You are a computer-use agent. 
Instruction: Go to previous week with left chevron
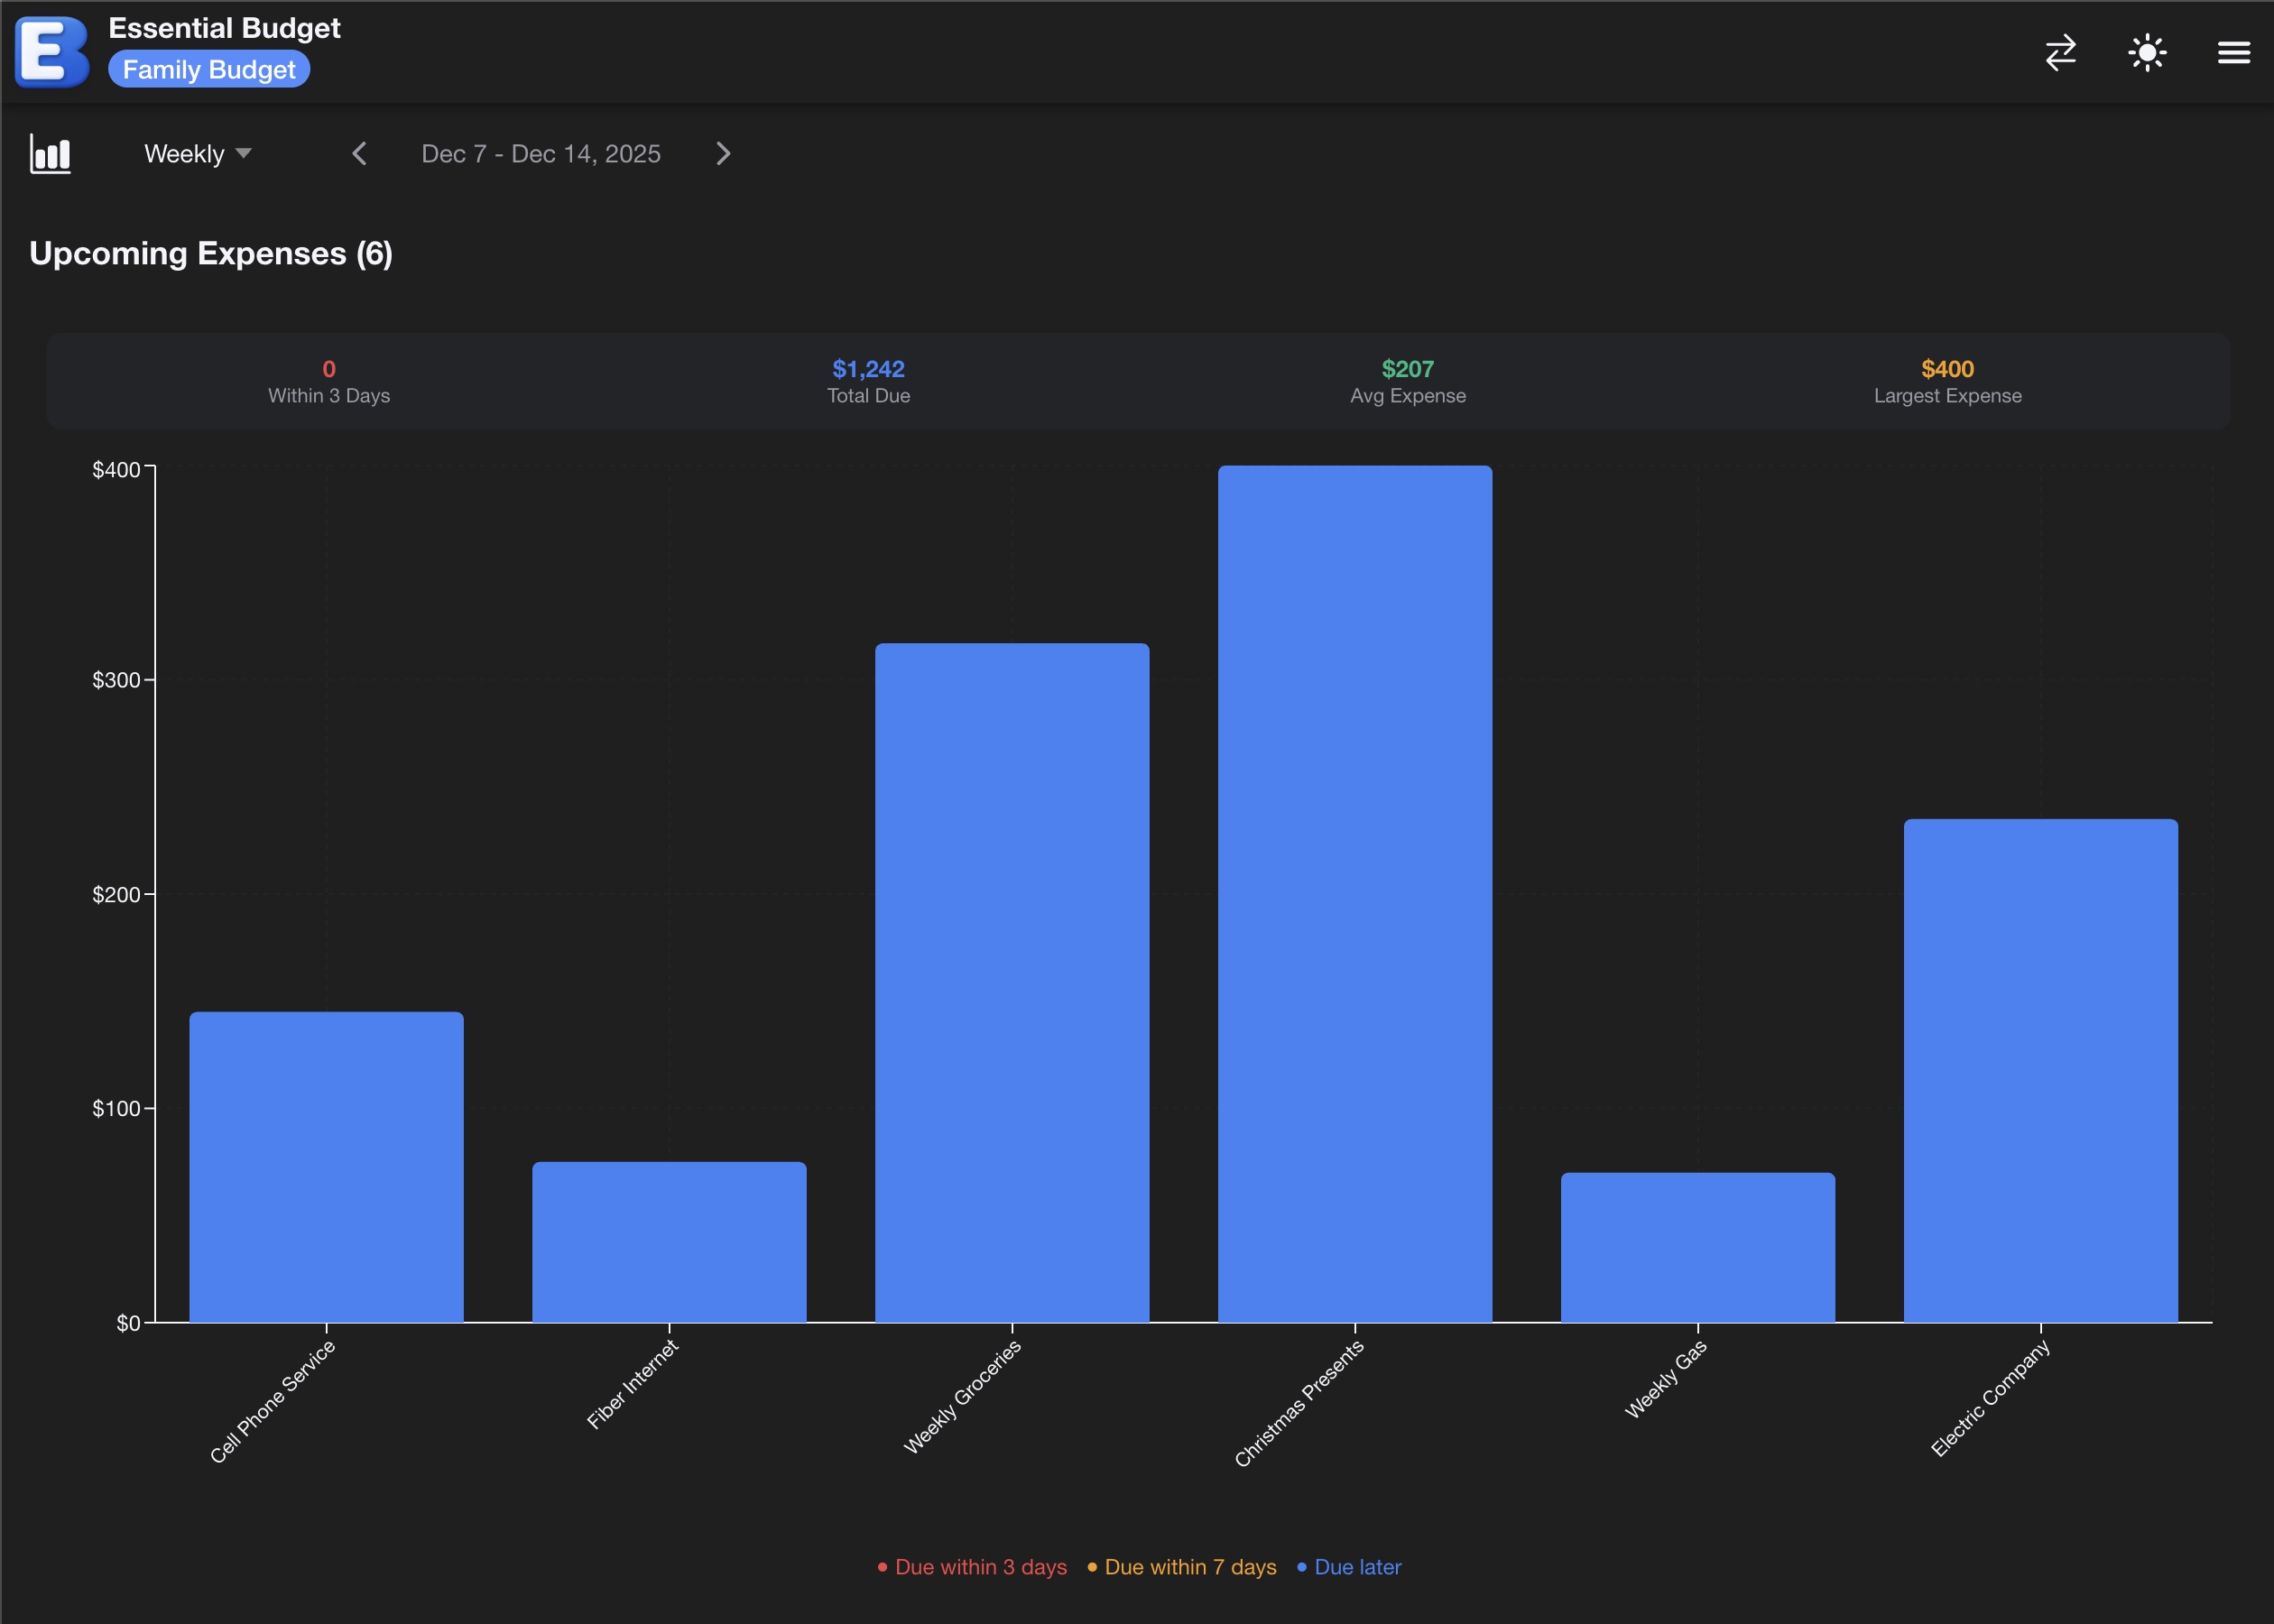[x=360, y=154]
